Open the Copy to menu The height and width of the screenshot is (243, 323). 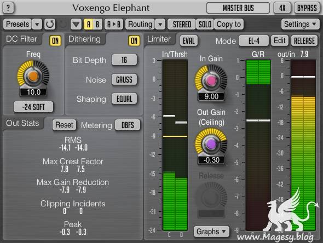pos(229,24)
